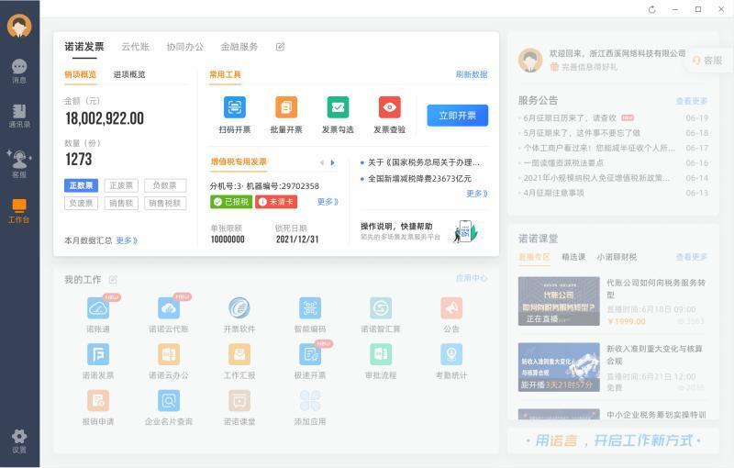Open the 新收入准则 course thumbnail
The height and width of the screenshot is (468, 734).
tap(559, 367)
